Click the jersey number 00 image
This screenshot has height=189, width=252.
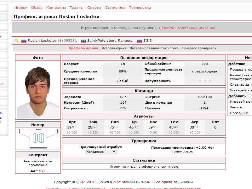pos(38,139)
